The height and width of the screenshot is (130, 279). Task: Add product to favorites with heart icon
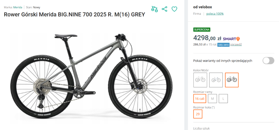(174, 9)
